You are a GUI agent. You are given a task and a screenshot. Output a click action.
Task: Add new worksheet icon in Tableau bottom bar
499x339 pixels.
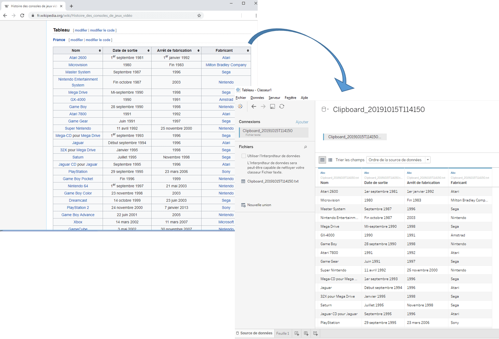(x=297, y=334)
